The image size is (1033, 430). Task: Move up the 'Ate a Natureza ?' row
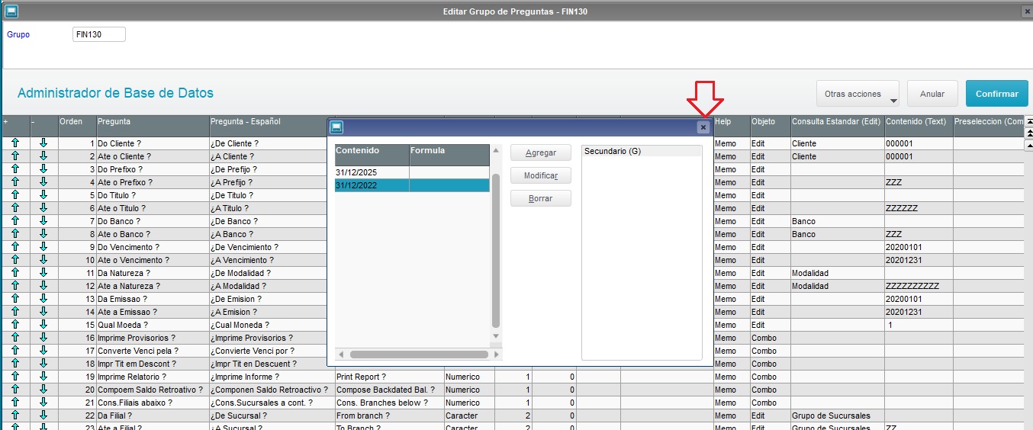14,286
